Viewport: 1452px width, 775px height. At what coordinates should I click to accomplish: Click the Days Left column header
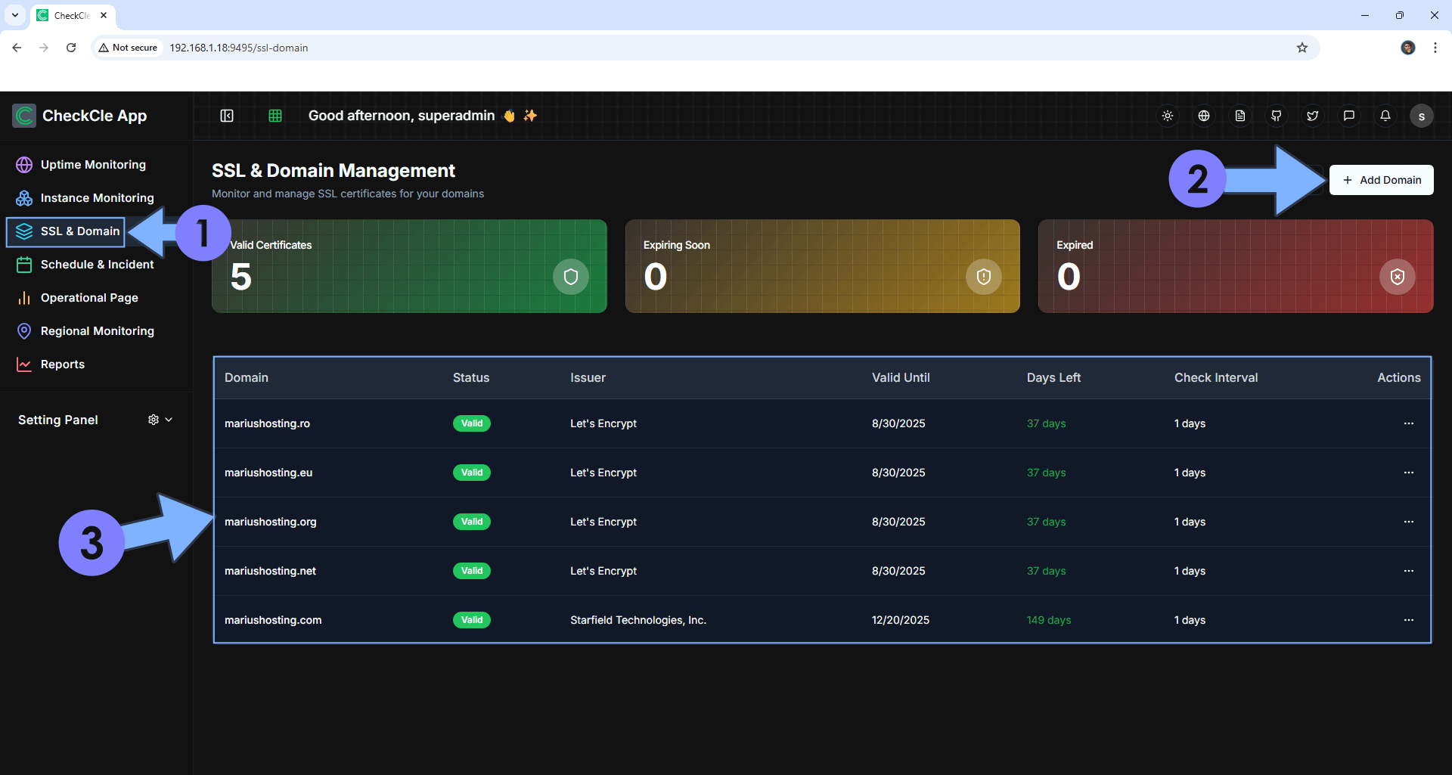coord(1053,377)
